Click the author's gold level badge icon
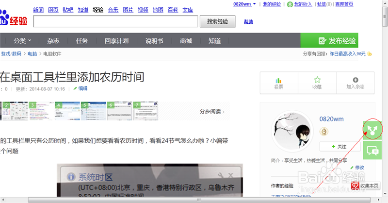The height and width of the screenshot is (203, 388). pos(324,131)
